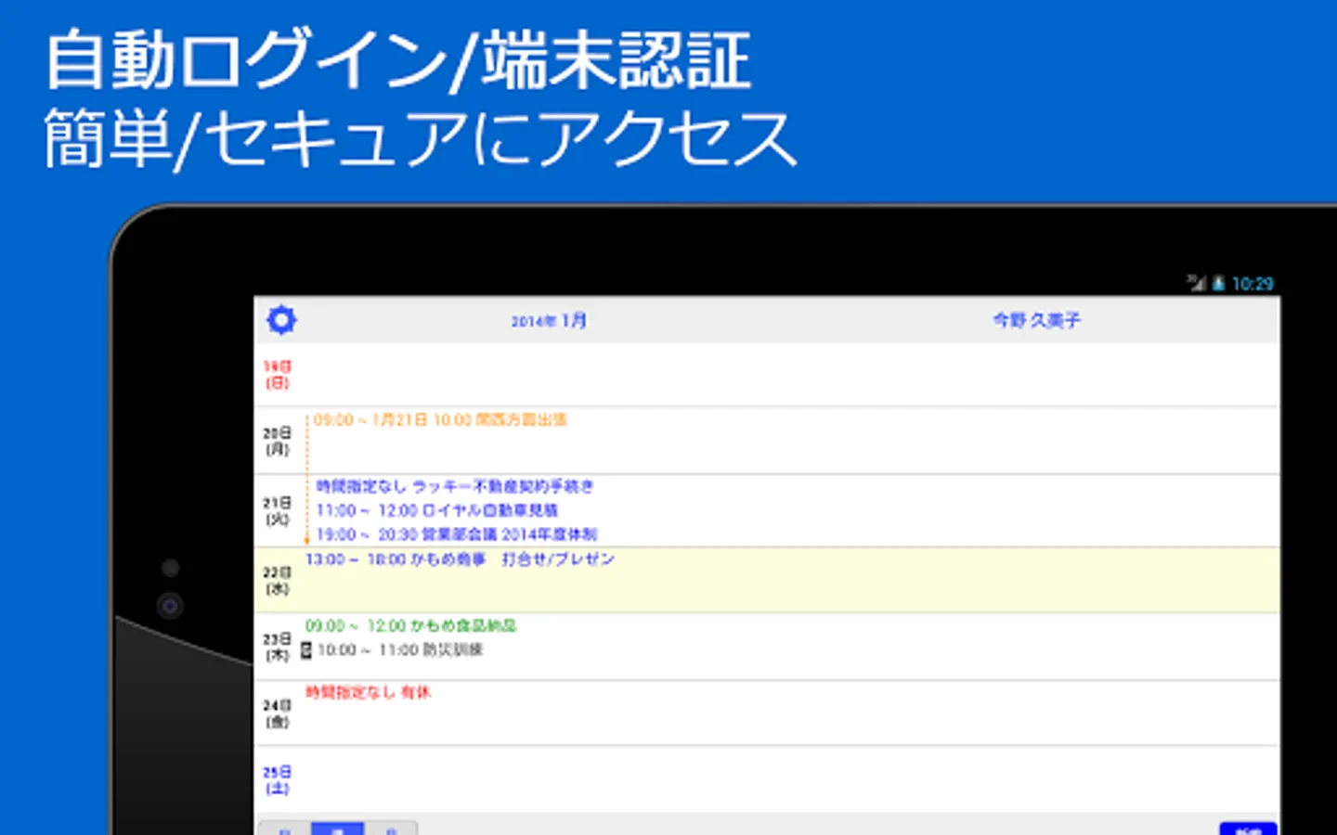Open the 10:00 ~ 11:00 防災訓練 event

pos(400,650)
